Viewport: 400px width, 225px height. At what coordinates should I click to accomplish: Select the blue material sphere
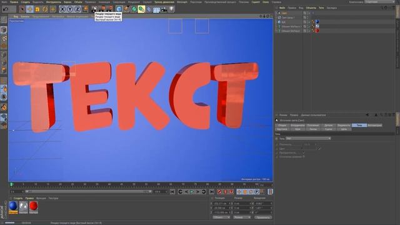[x=13, y=206]
